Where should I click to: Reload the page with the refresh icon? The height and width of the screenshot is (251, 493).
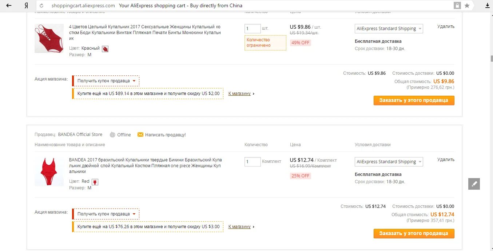41,6
